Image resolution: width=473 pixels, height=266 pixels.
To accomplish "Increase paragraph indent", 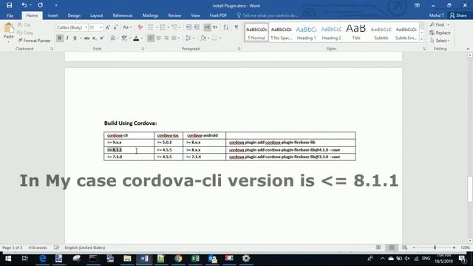I will [197, 27].
